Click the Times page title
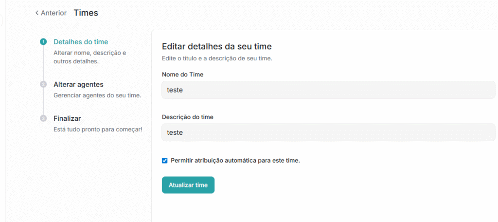 (86, 13)
